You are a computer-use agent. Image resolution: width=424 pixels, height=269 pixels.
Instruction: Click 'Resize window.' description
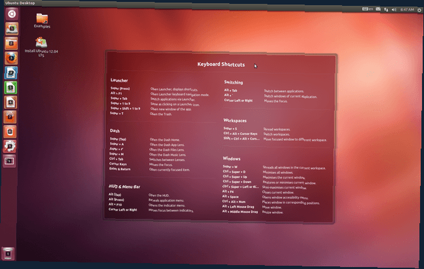[x=273, y=212]
